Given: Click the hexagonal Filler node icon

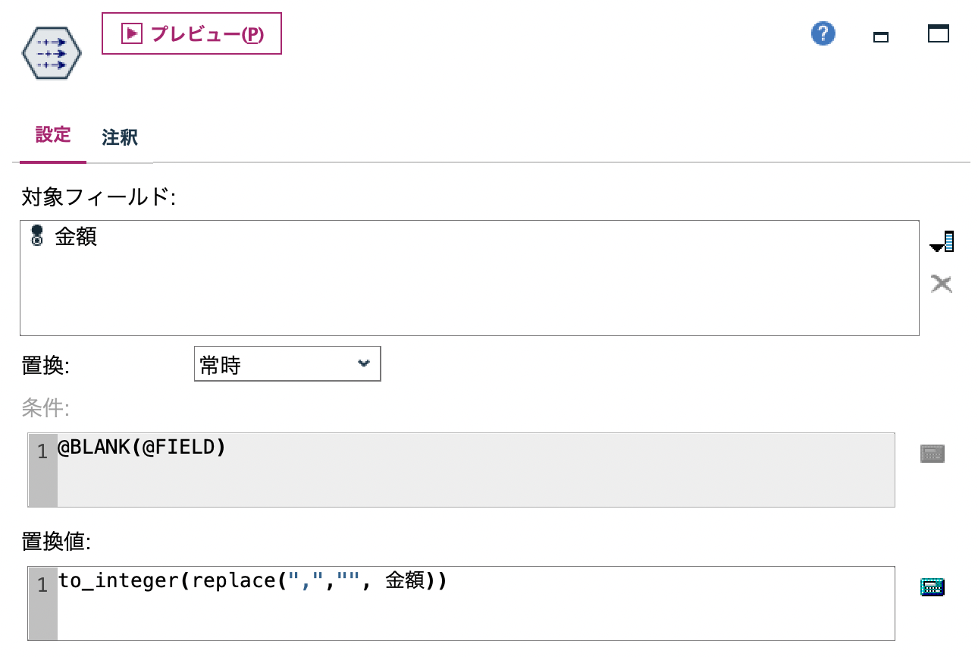Looking at the screenshot, I should [x=50, y=52].
